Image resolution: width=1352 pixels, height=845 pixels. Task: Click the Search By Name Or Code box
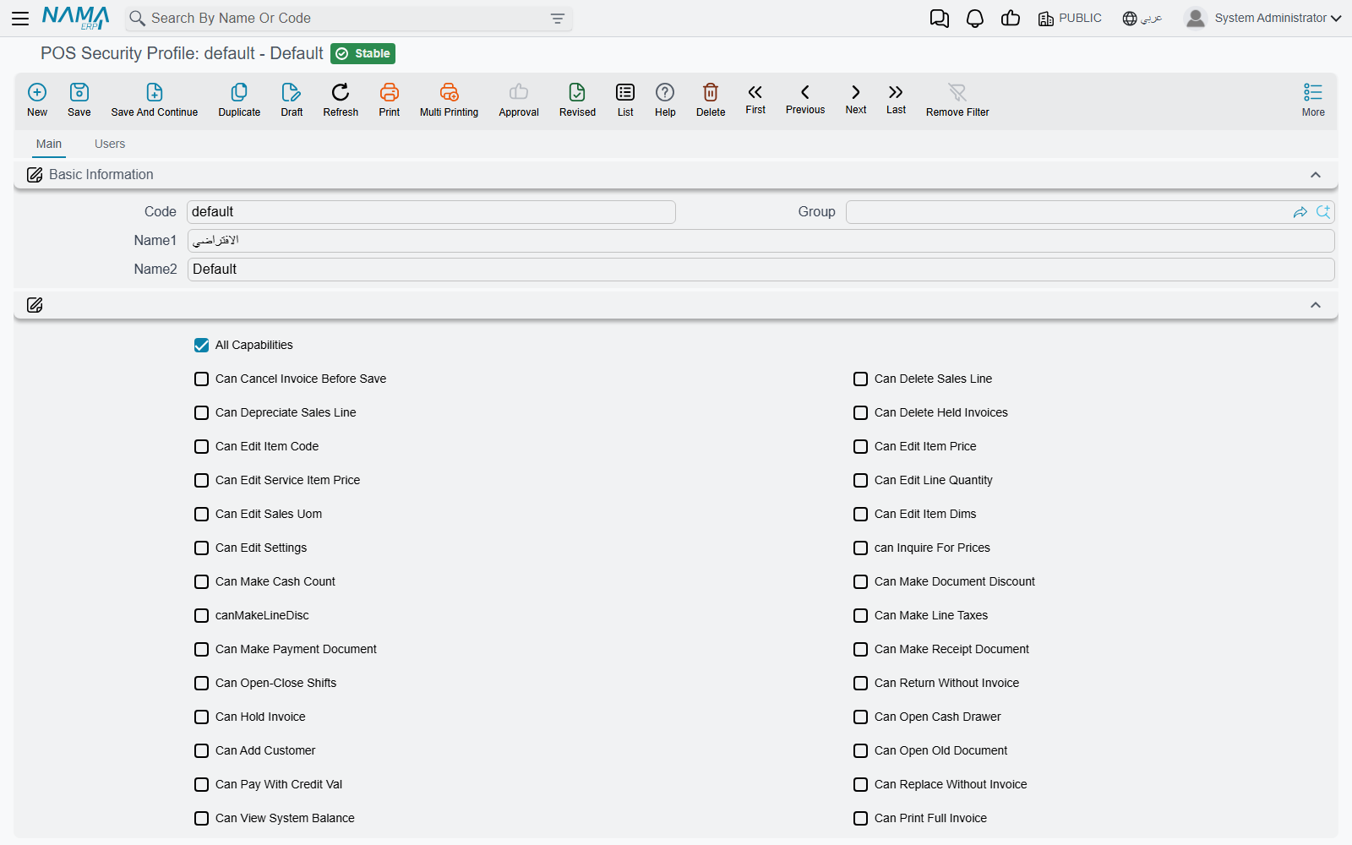[348, 19]
